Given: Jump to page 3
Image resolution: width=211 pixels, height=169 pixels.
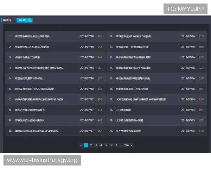Looking at the screenshot, I should 96,145.
